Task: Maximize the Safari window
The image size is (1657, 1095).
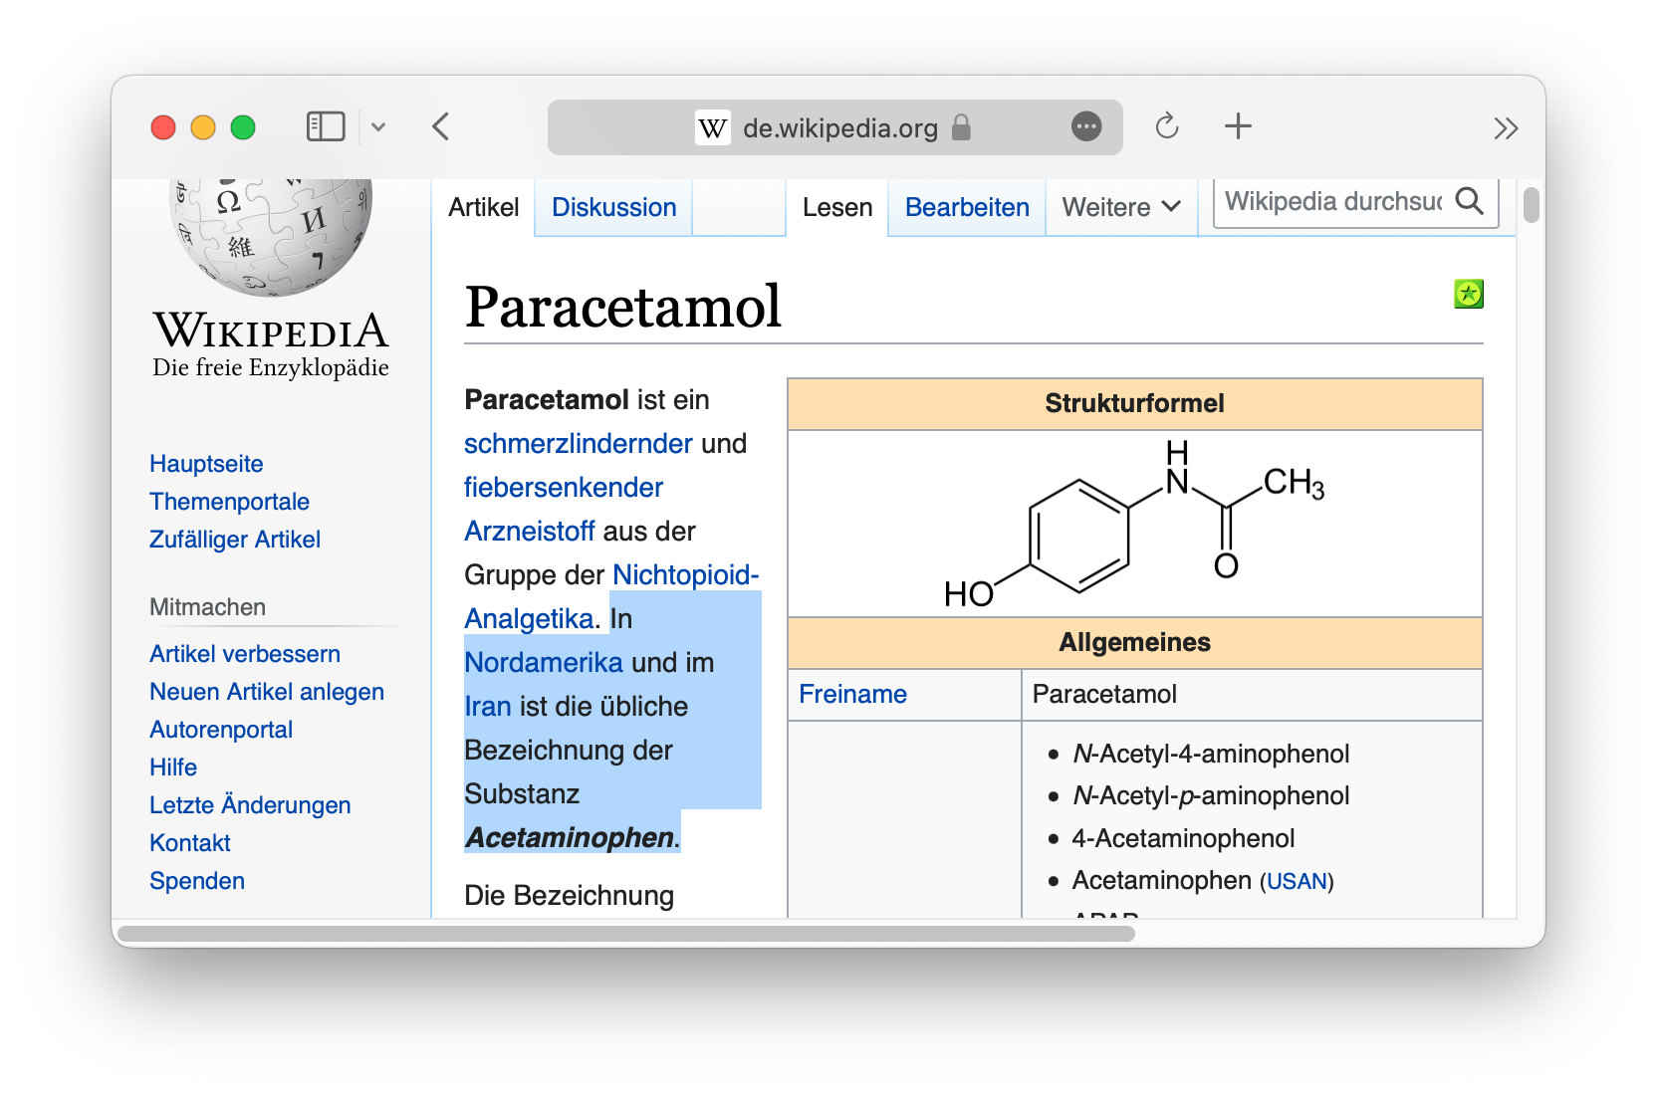Action: (x=243, y=127)
